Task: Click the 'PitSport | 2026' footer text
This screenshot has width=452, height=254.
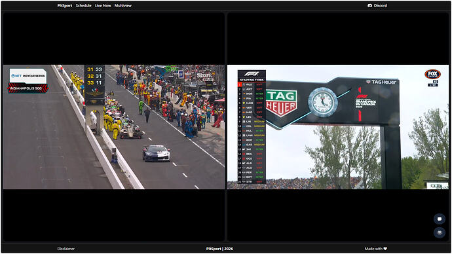Action: [x=219, y=249]
